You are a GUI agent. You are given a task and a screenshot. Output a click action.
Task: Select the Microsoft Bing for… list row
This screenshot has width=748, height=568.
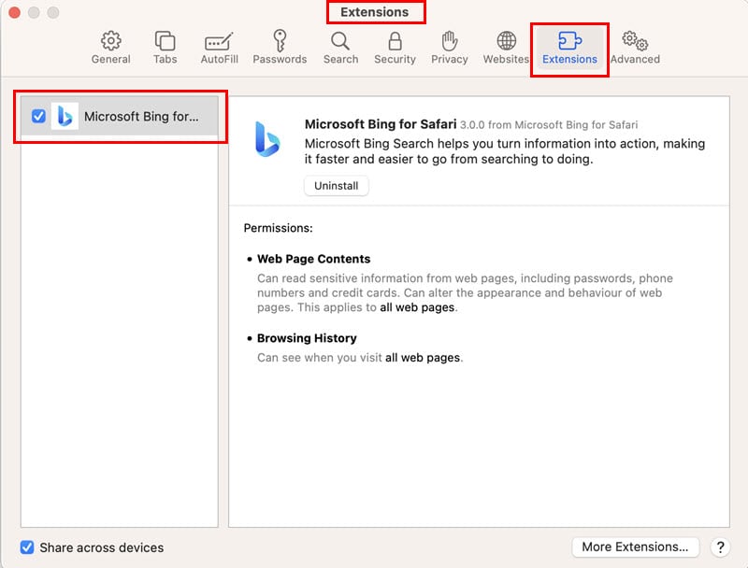pyautogui.click(x=120, y=116)
